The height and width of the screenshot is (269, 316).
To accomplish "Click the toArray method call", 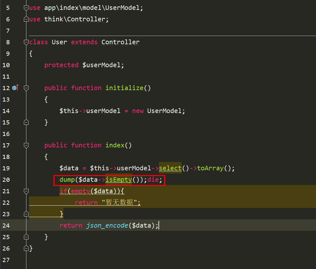I will pyautogui.click(x=210, y=168).
